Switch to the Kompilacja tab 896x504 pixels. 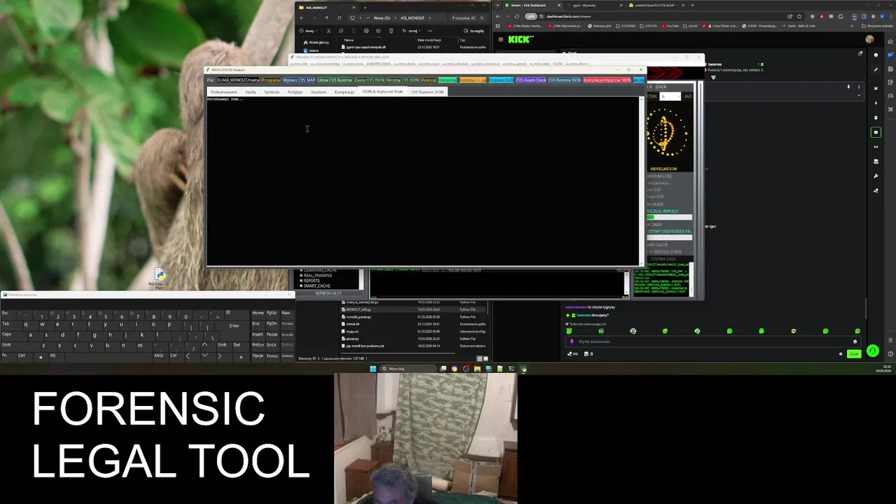tap(344, 92)
